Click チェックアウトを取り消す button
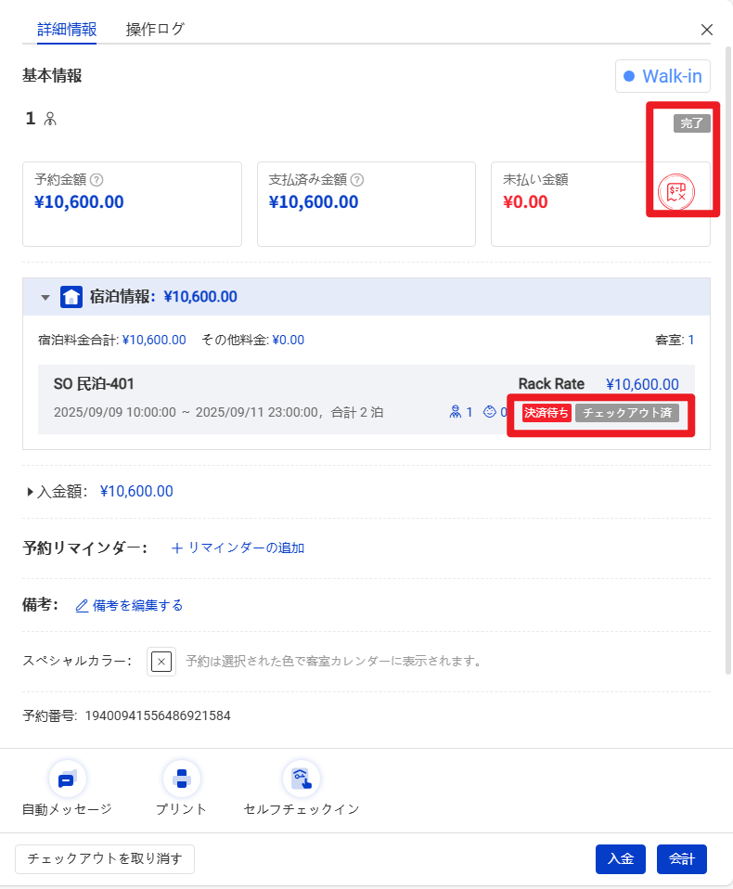This screenshot has height=889, width=733. (105, 859)
